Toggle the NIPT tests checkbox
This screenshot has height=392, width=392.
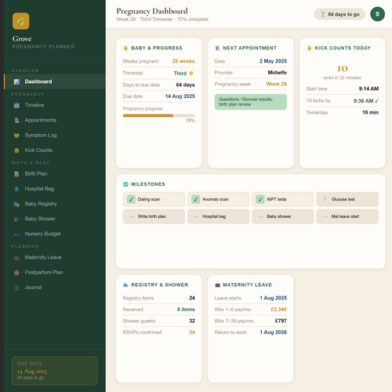(x=260, y=199)
